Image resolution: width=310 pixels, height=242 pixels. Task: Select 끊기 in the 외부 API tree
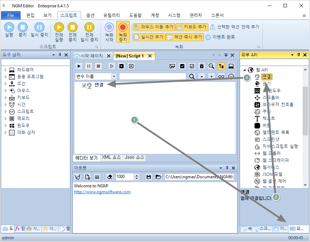click(266, 84)
